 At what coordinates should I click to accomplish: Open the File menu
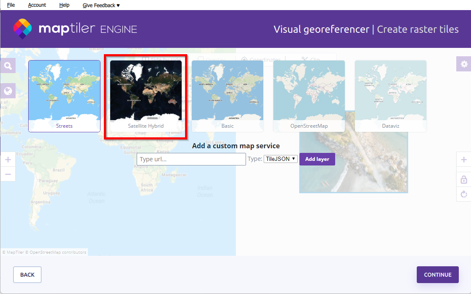pos(11,5)
